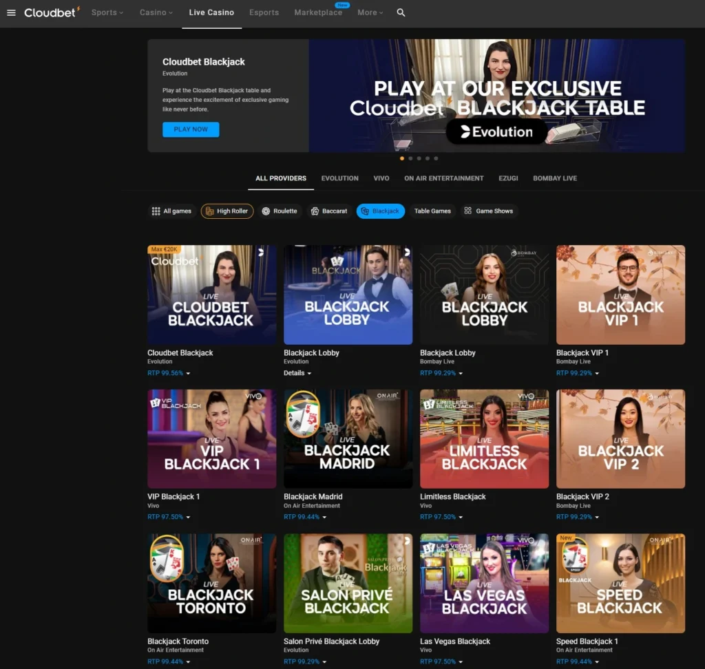Screen dimensions: 705x669
Task: Expand the Sports dropdown menu
Action: pos(107,12)
